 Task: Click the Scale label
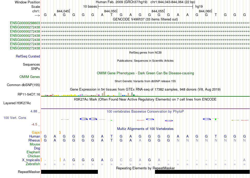[x=36, y=7]
